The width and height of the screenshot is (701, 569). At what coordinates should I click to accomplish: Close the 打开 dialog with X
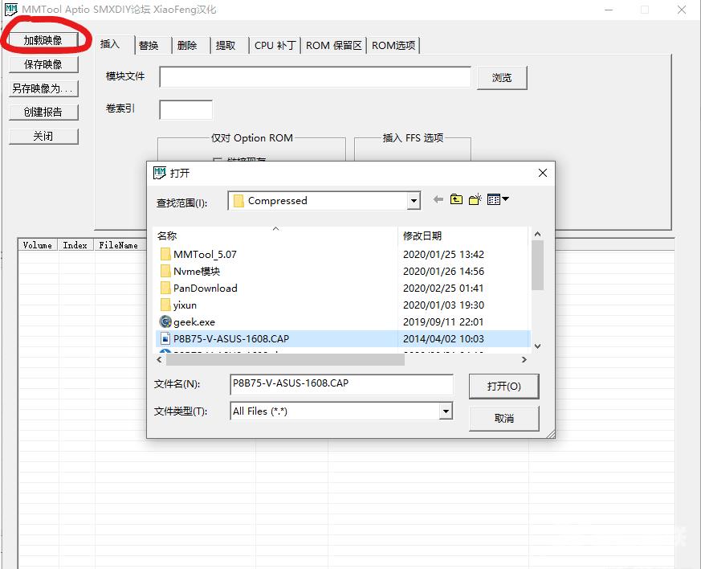click(542, 173)
